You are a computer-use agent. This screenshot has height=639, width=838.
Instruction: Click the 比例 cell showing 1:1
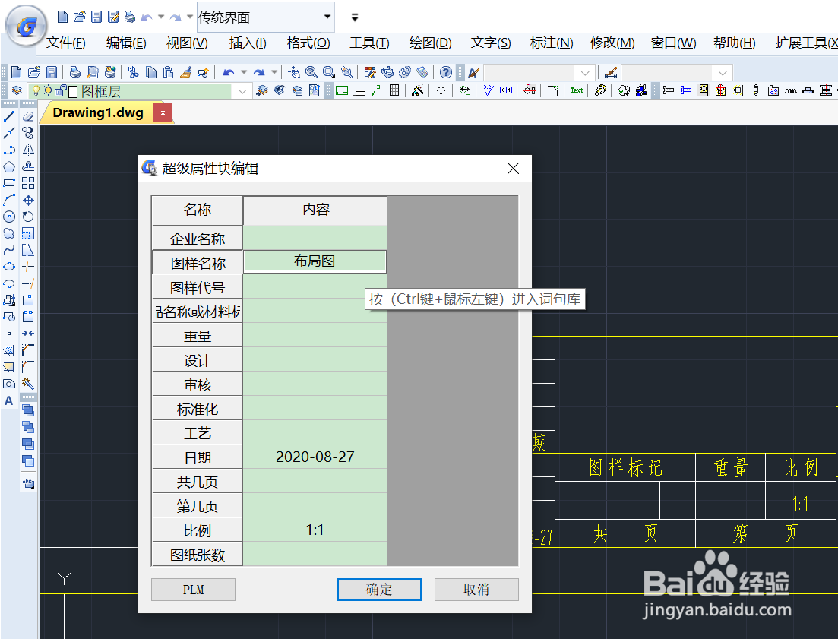[315, 530]
